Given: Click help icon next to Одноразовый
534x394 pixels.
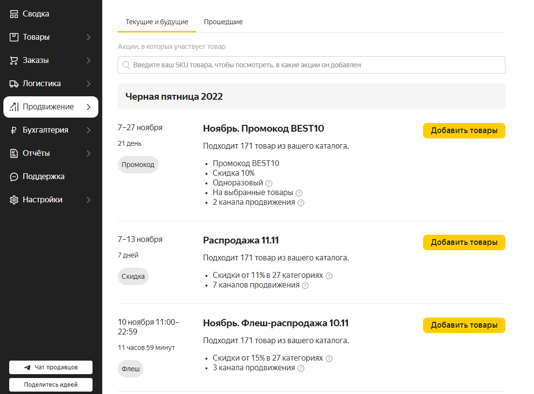Looking at the screenshot, I should tap(269, 183).
